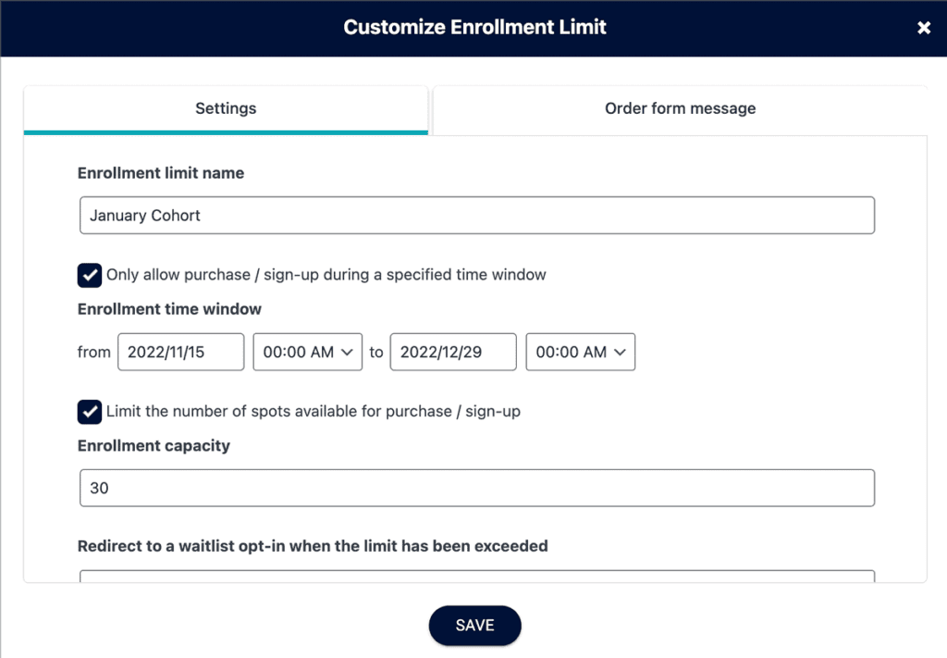Switch to the Order form message tab
The image size is (947, 658).
pyautogui.click(x=680, y=108)
